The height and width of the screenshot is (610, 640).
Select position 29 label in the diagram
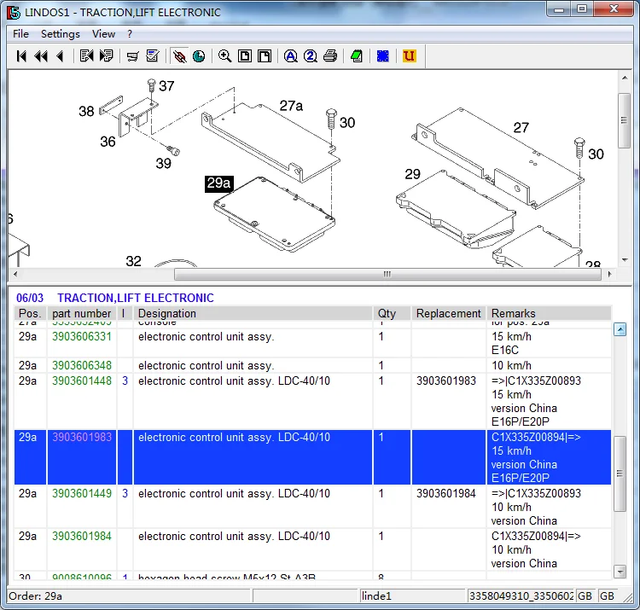pyautogui.click(x=413, y=174)
